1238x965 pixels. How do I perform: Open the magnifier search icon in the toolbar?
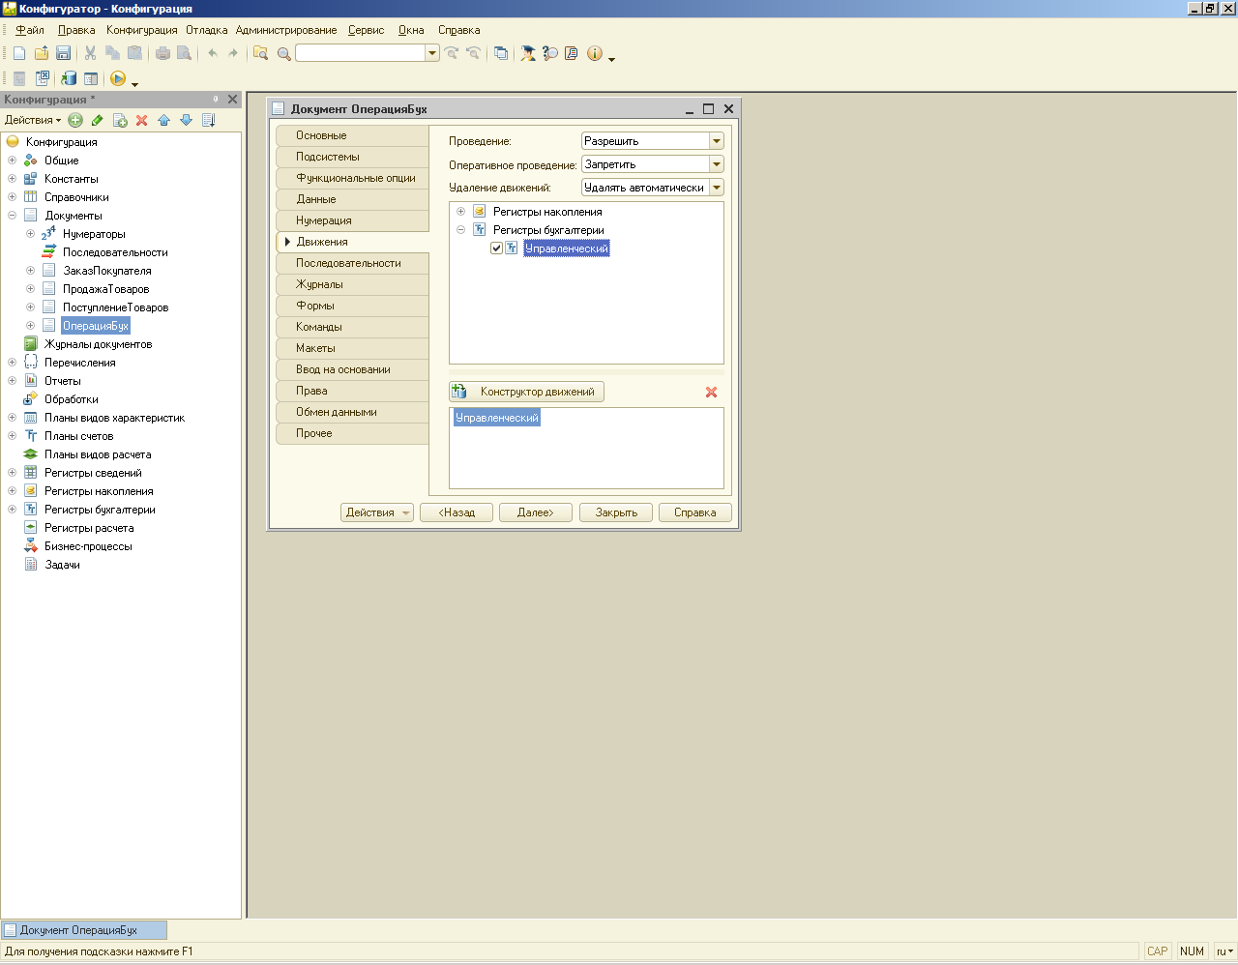click(283, 53)
